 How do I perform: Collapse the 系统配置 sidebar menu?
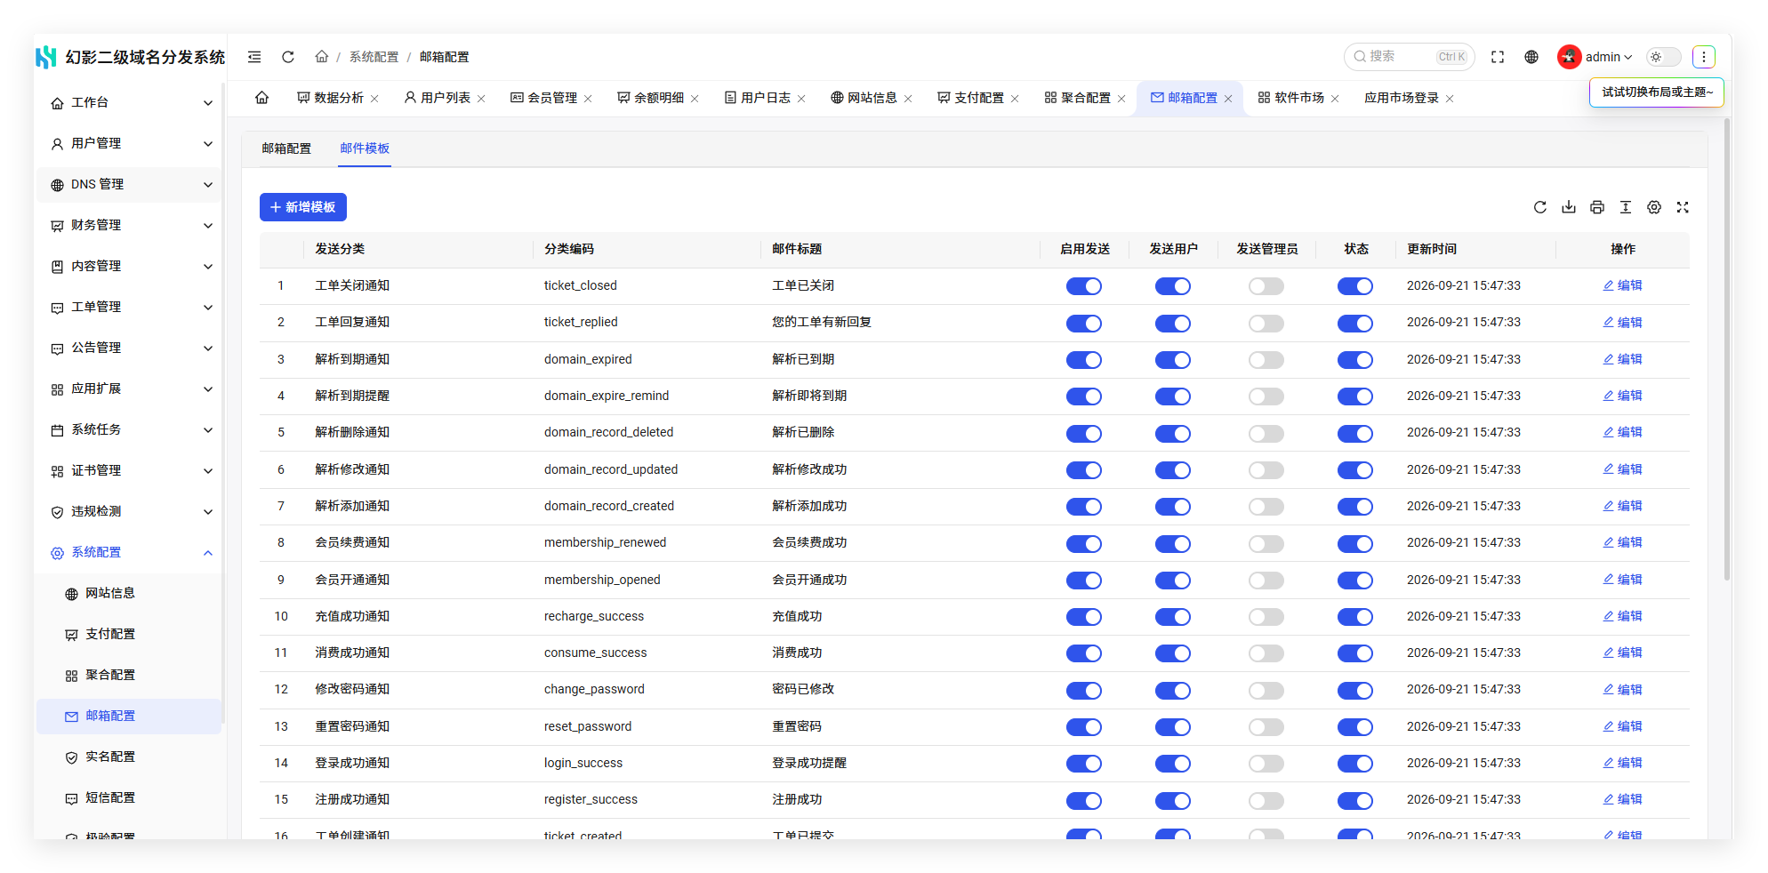pos(129,553)
